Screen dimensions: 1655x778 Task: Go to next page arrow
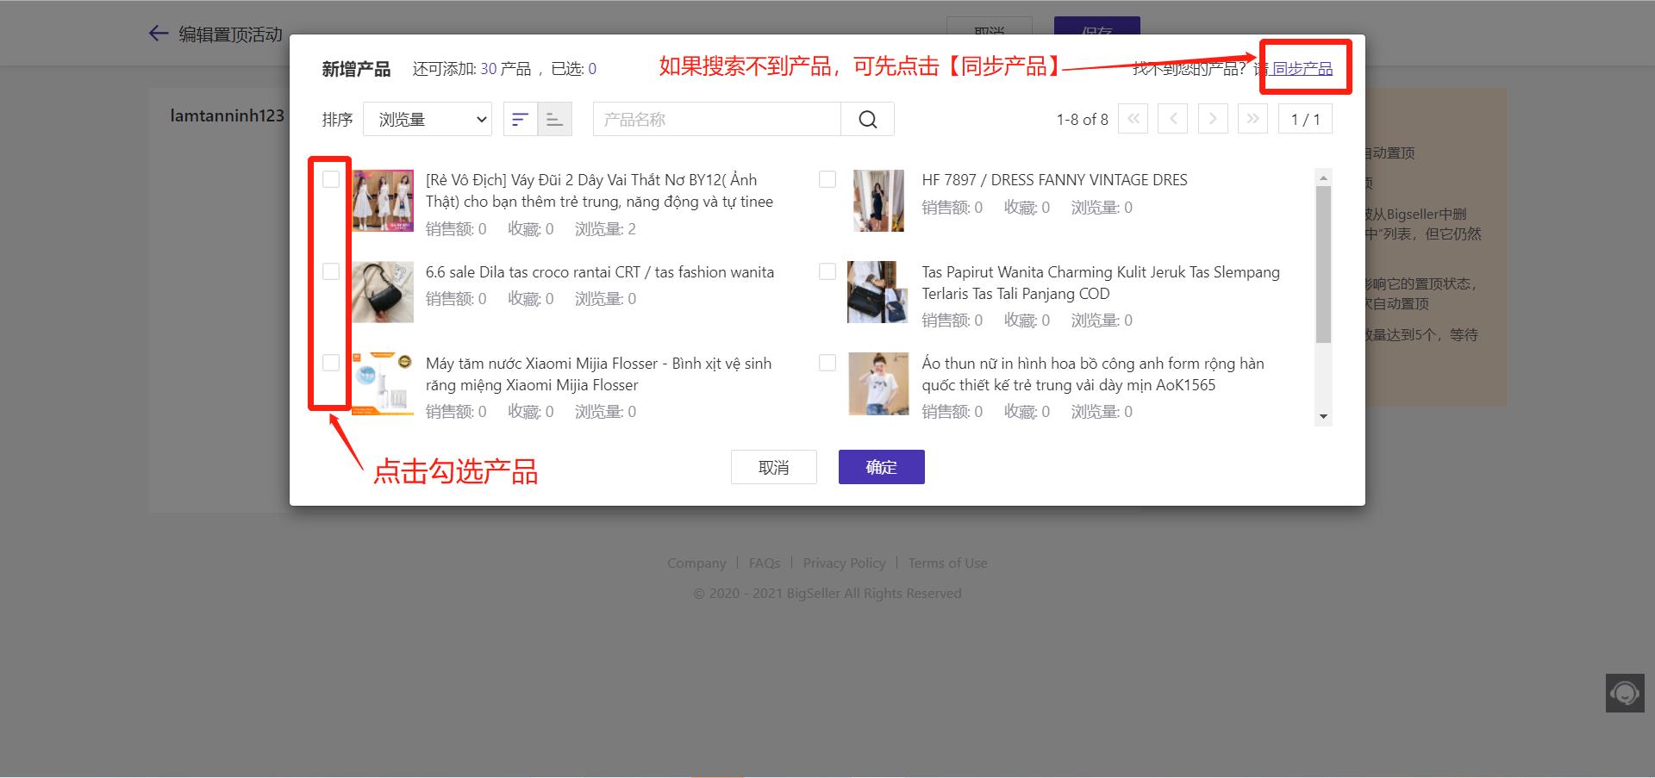click(1213, 120)
